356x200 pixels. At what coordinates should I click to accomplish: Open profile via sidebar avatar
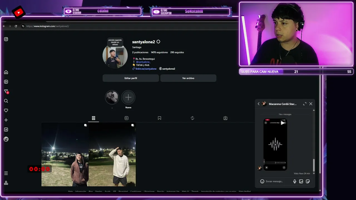6,139
